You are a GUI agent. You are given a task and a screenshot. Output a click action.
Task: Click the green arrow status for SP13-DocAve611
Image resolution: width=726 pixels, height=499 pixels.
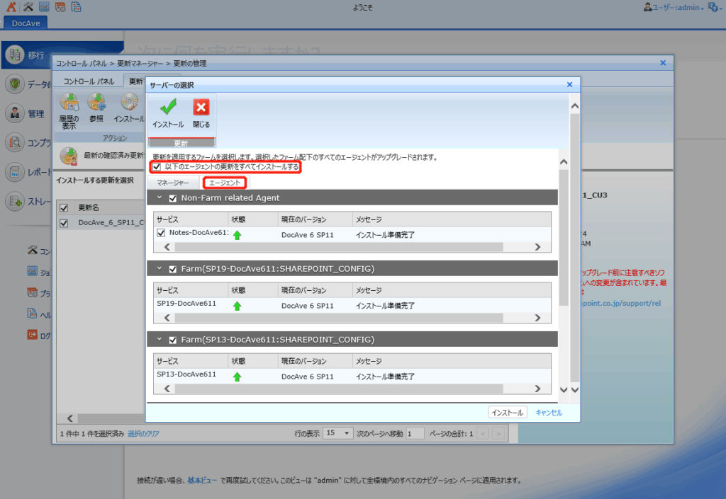tap(237, 377)
